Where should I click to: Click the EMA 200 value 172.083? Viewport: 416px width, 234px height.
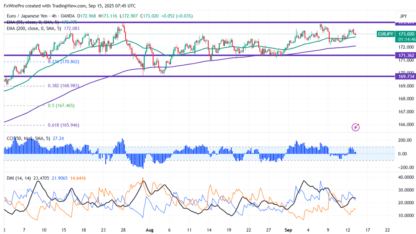(x=71, y=29)
